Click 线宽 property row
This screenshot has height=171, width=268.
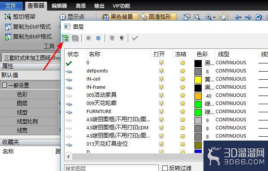[29, 130]
